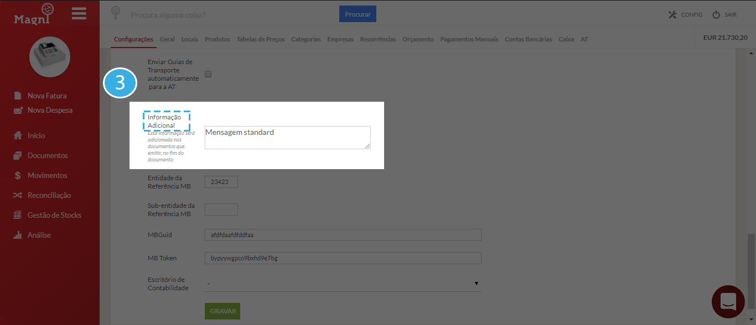Screen dimensions: 756x325
Task: Click the CONFIG tools icon
Action: coord(672,14)
